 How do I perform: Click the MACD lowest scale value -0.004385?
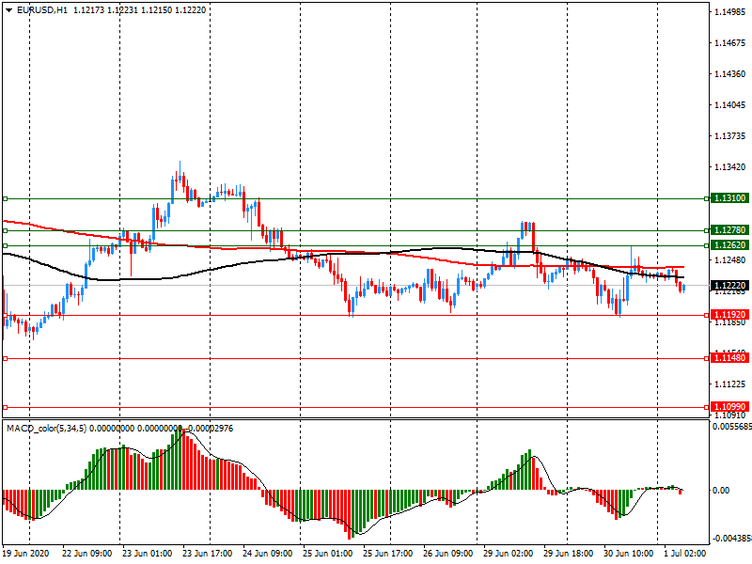click(732, 538)
